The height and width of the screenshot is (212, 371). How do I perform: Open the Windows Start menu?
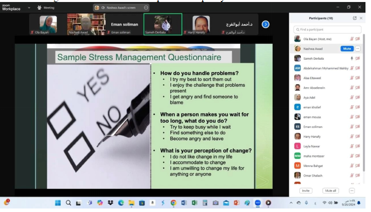coord(58,202)
